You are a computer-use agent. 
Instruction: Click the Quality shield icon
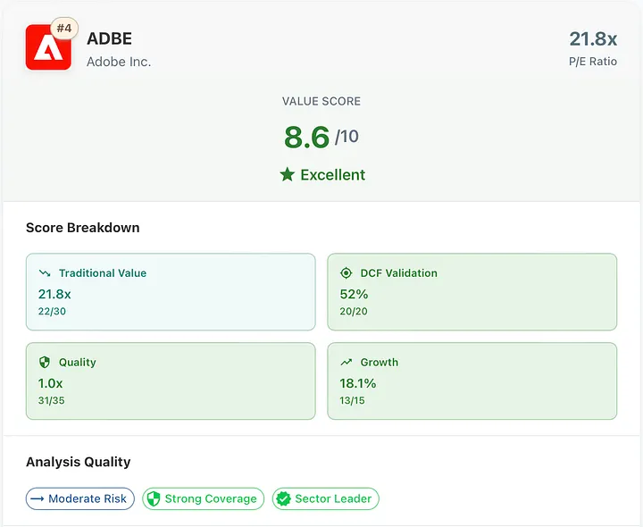(45, 362)
